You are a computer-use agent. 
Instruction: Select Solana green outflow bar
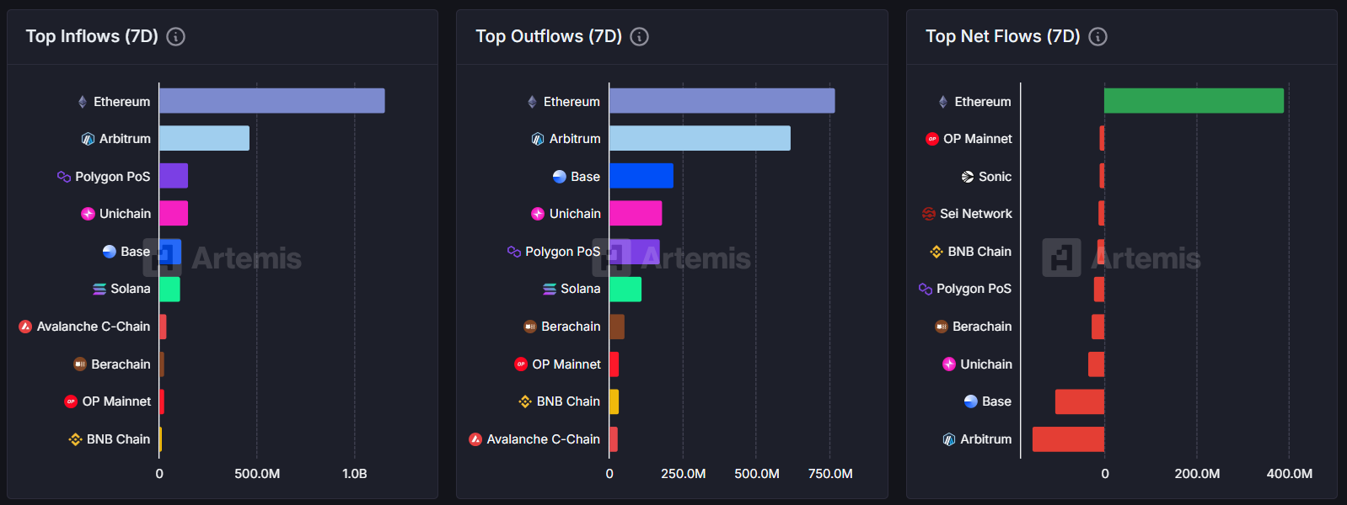coord(625,289)
